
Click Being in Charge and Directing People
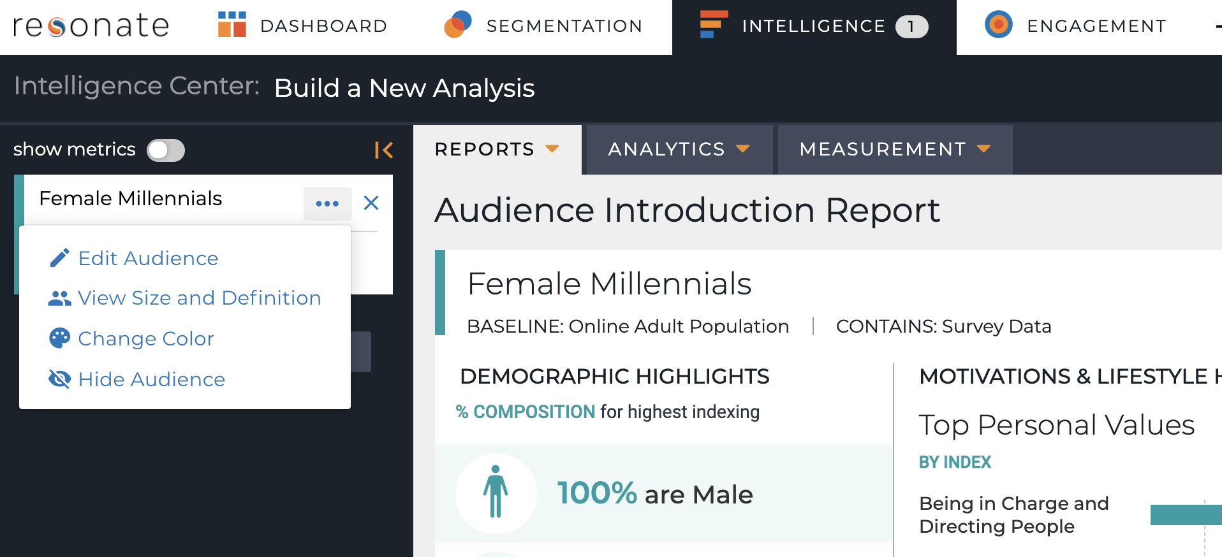click(x=1014, y=515)
